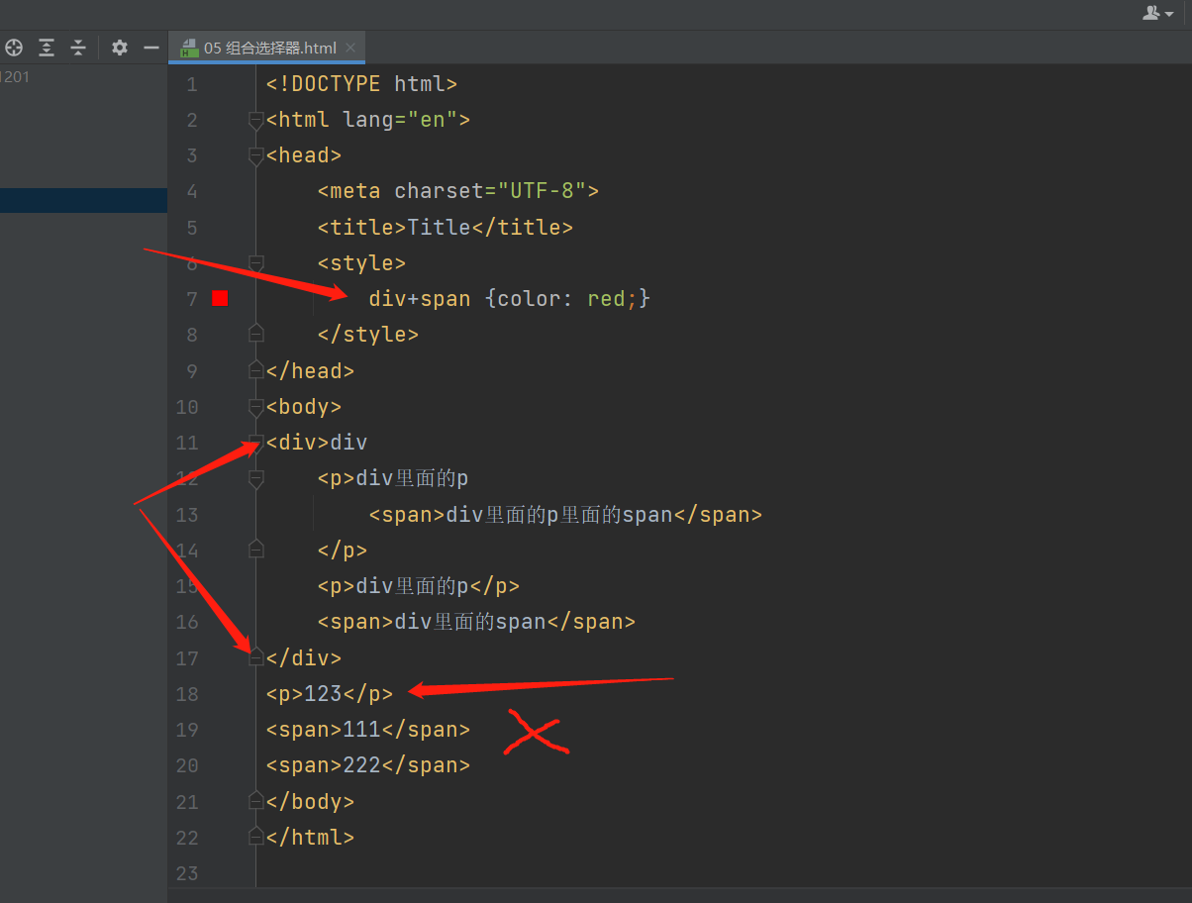The width and height of the screenshot is (1192, 903).
Task: Click the closing body fold marker line 21
Action: tap(255, 800)
